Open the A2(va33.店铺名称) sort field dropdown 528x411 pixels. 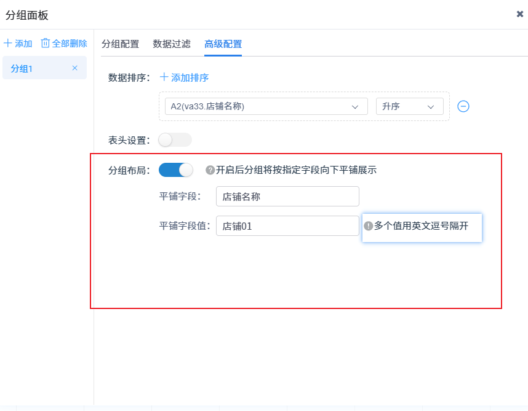pyautogui.click(x=262, y=106)
